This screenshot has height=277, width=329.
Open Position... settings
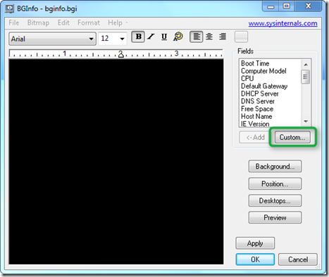click(275, 183)
